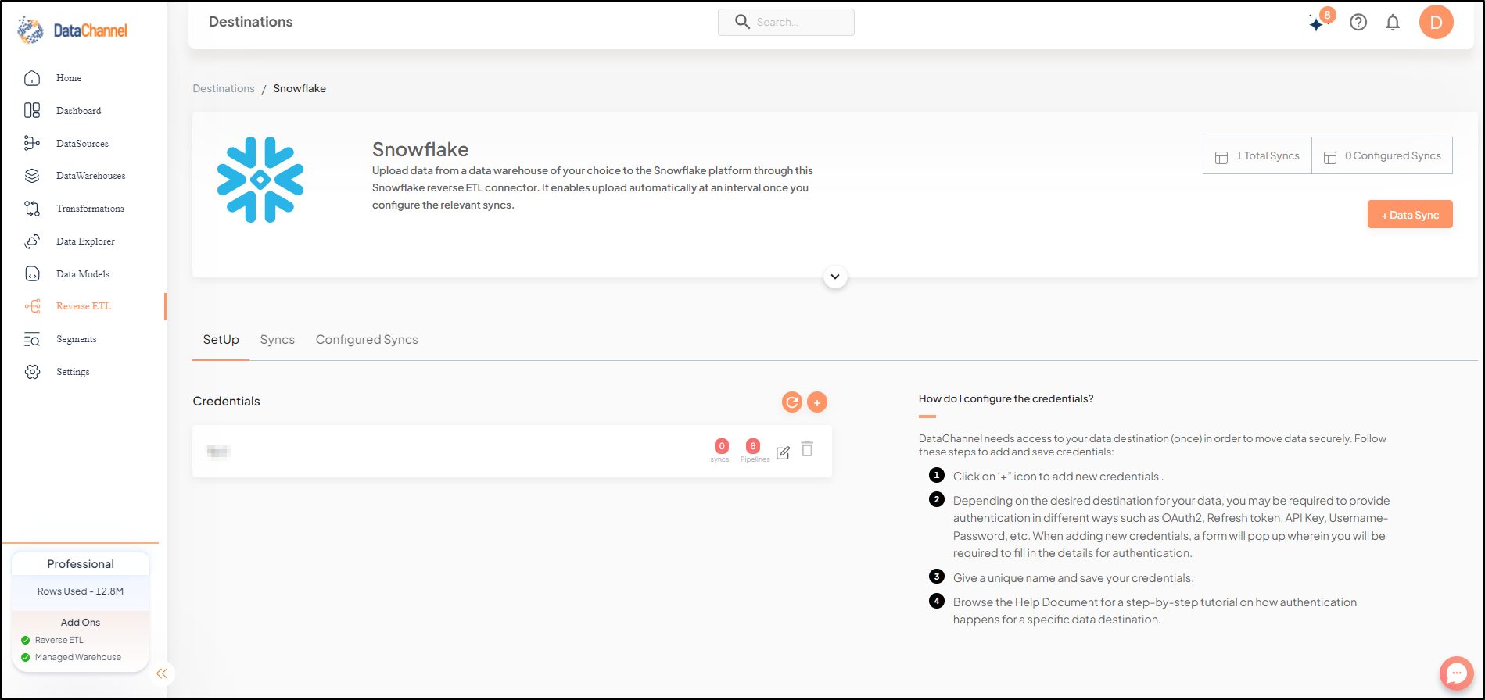Click the 1 Total Syncs box
Image resolution: width=1485 pixels, height=700 pixels.
(x=1257, y=155)
